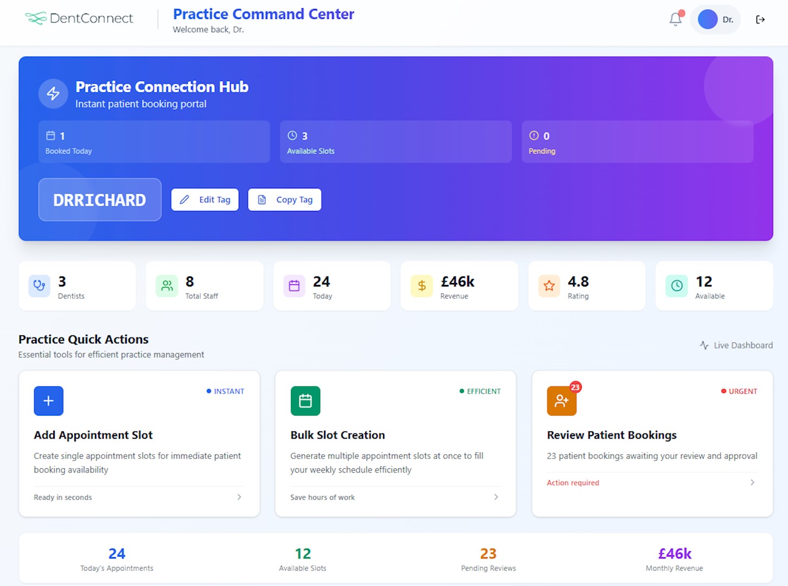This screenshot has width=788, height=586.
Task: Open the notifications bell
Action: 676,19
